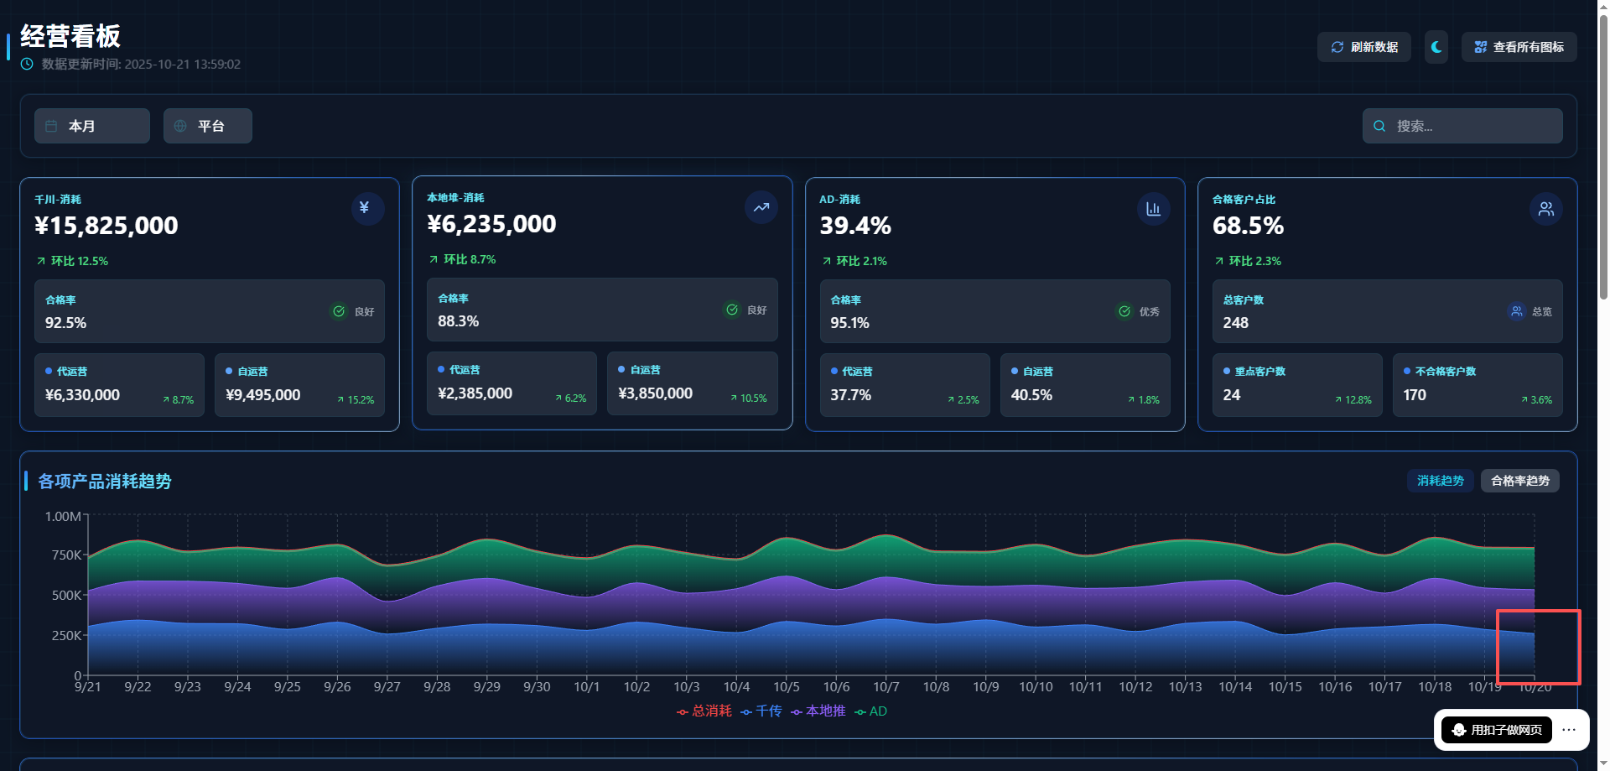Toggle dark mode with the moon button
Viewport: 1610px width, 771px height.
click(1436, 47)
